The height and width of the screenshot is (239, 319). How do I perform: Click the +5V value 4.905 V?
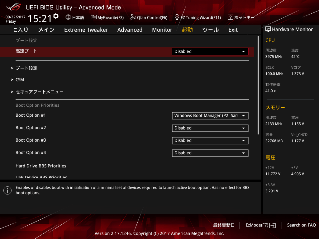coord(298,174)
